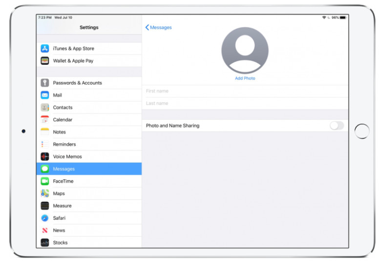The height and width of the screenshot is (263, 380).
Task: Open the News settings row
Action: pyautogui.click(x=89, y=230)
